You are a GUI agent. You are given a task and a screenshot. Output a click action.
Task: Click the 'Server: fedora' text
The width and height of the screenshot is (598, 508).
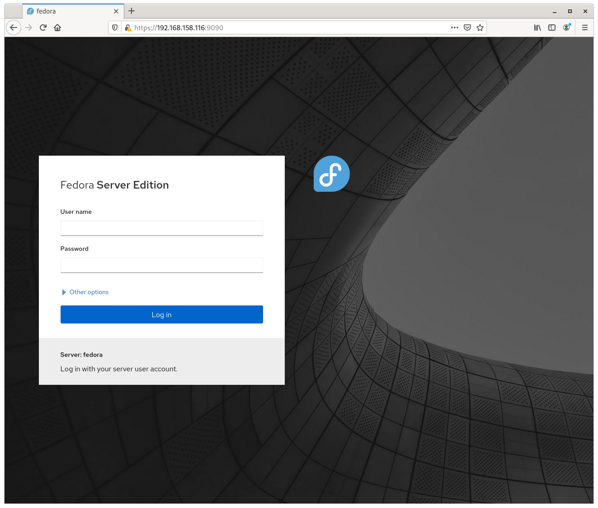81,355
